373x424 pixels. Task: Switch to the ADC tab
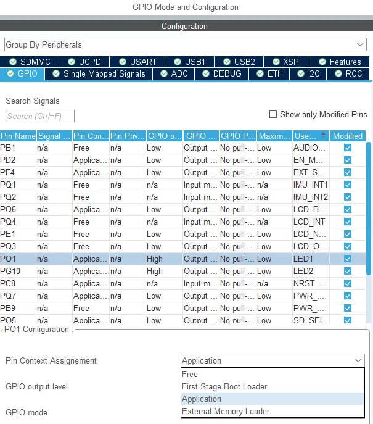pyautogui.click(x=174, y=74)
